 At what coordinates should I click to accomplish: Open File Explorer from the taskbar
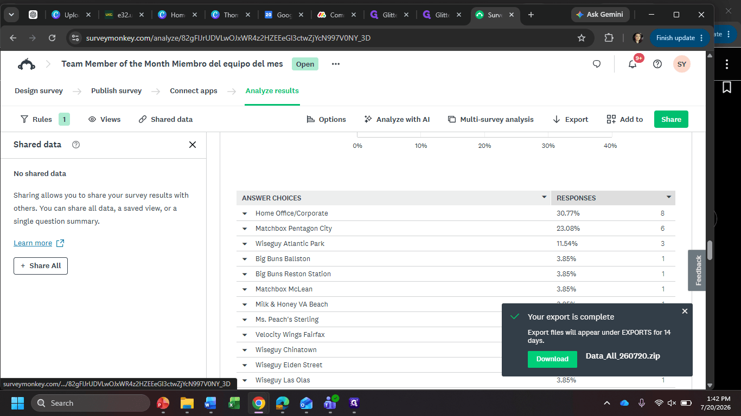coord(187,403)
